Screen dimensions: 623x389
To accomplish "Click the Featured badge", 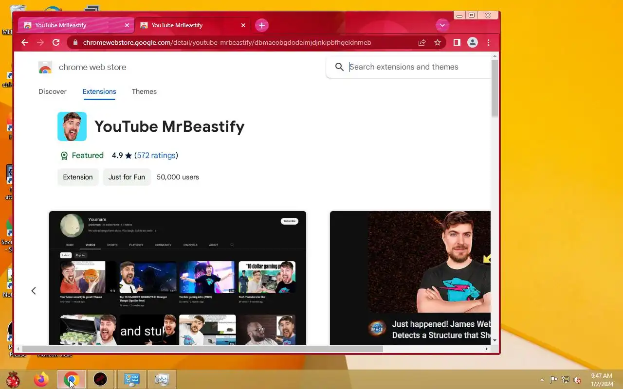I will click(x=82, y=156).
